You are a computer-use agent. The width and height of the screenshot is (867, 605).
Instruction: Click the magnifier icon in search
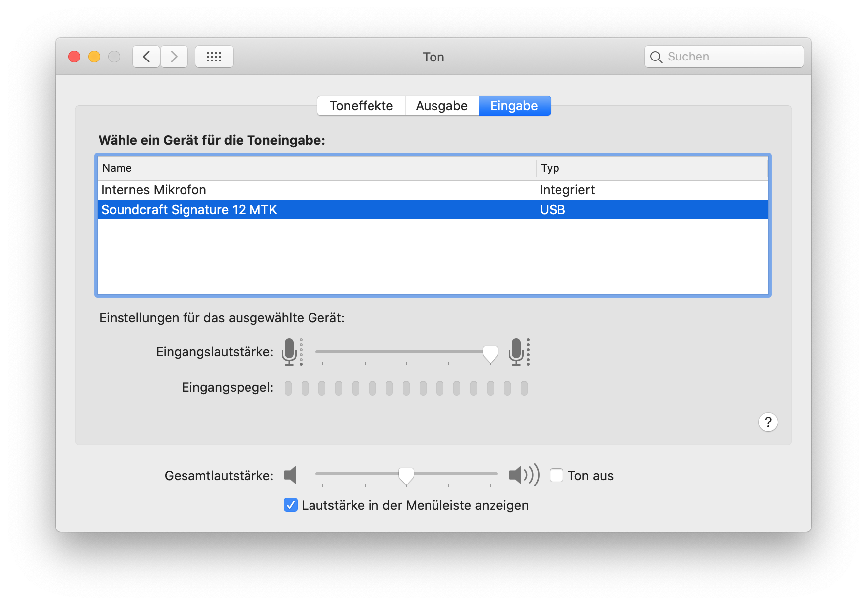656,57
